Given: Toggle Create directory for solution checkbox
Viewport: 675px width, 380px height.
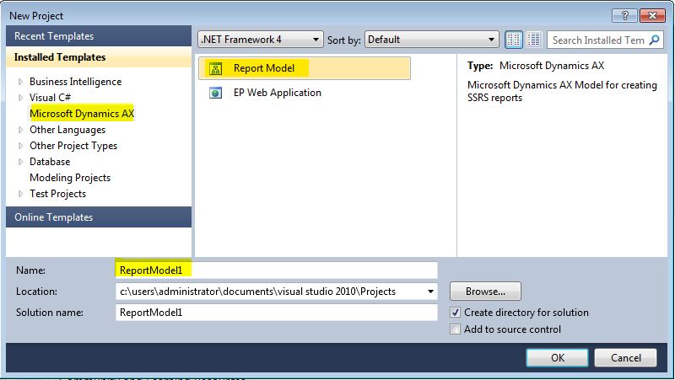Looking at the screenshot, I should tap(455, 313).
